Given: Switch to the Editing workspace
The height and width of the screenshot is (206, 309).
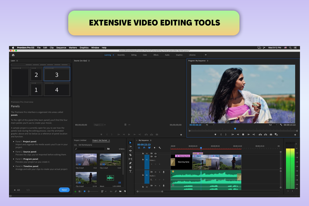Looking at the screenshot, I should [134, 55].
